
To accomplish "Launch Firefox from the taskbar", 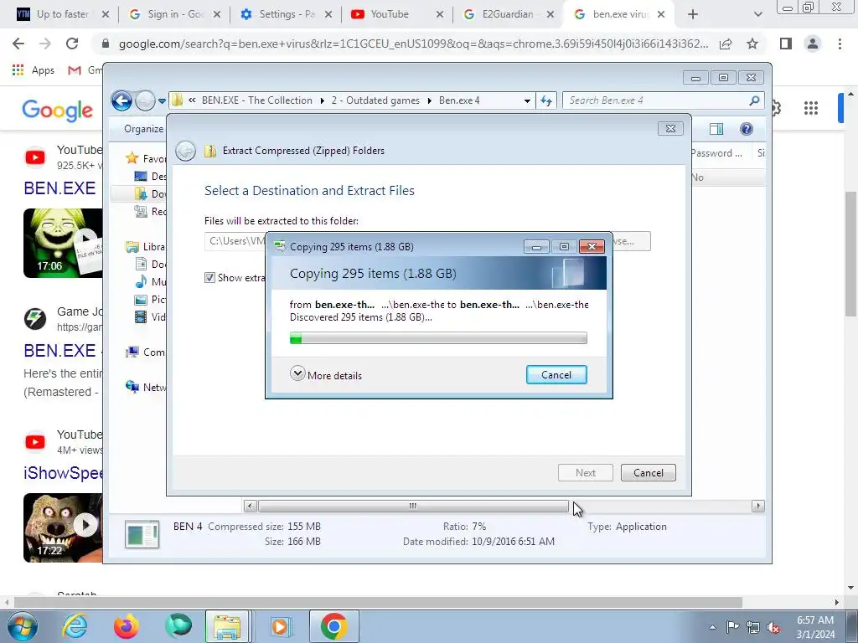I will coord(127,626).
